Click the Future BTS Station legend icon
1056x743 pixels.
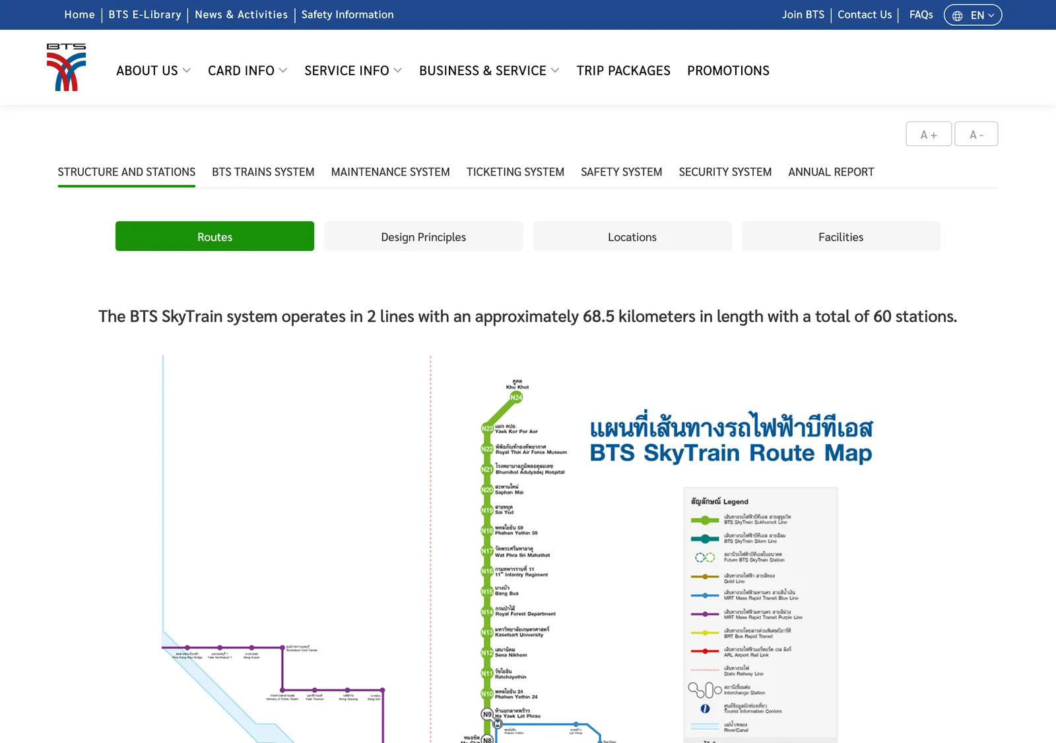(x=705, y=557)
